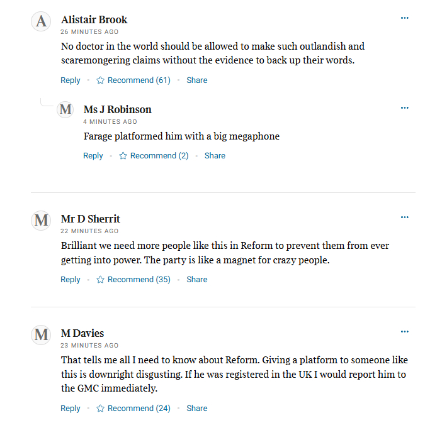Open three-dot menu for Mr D Sherrit's comment

tap(405, 217)
